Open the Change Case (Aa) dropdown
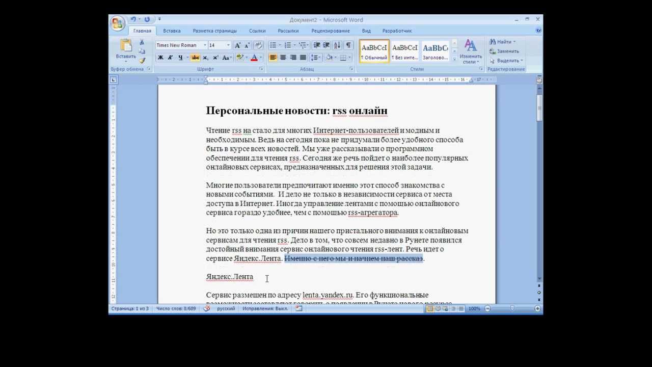The width and height of the screenshot is (652, 367). pos(227,58)
